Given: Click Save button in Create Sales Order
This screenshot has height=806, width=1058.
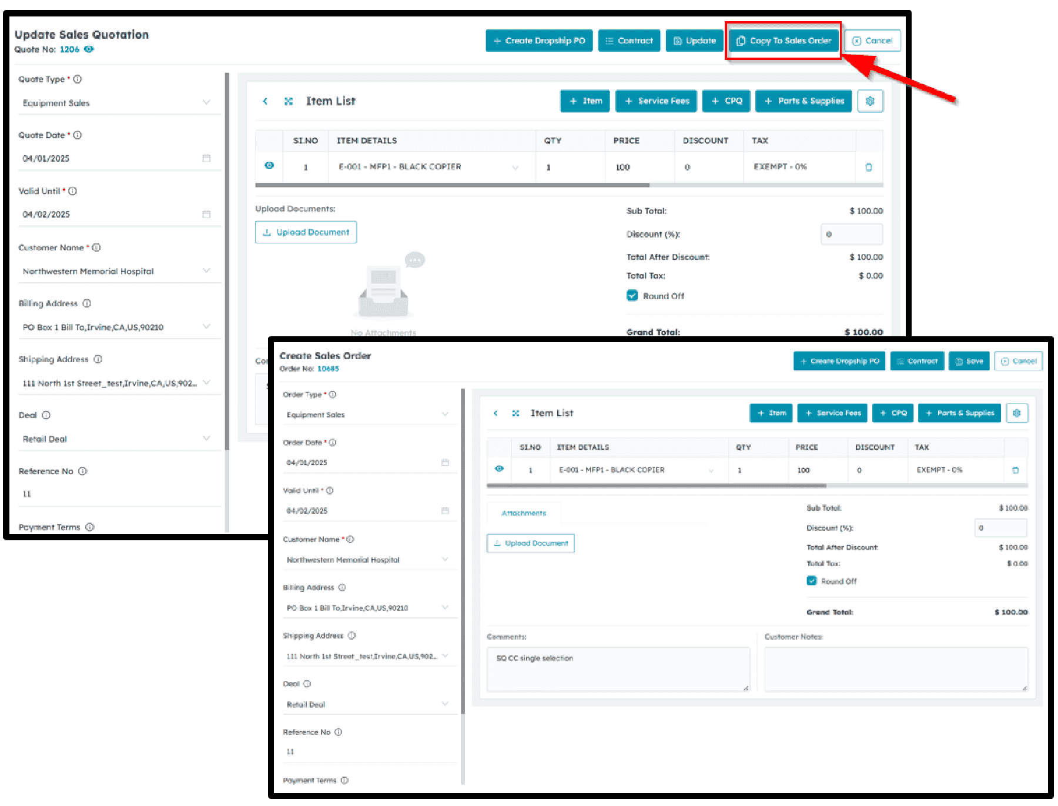Looking at the screenshot, I should 969,361.
